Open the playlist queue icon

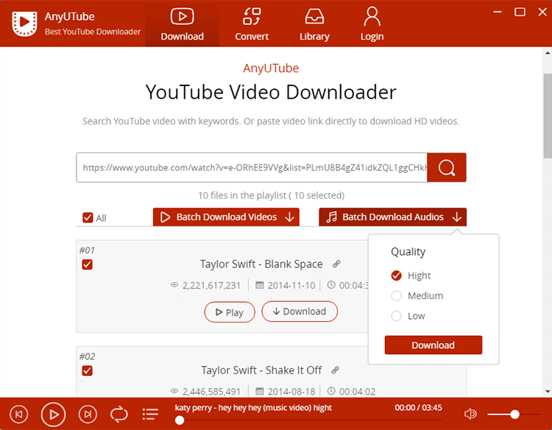pos(150,414)
